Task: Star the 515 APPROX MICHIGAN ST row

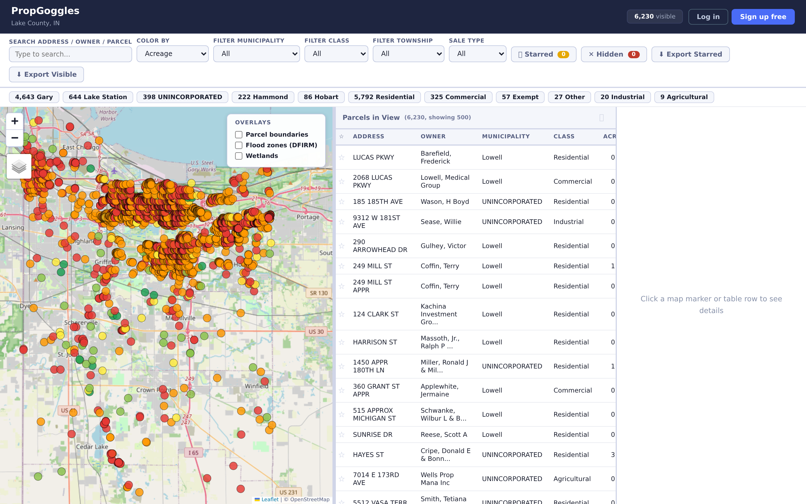Action: point(341,414)
